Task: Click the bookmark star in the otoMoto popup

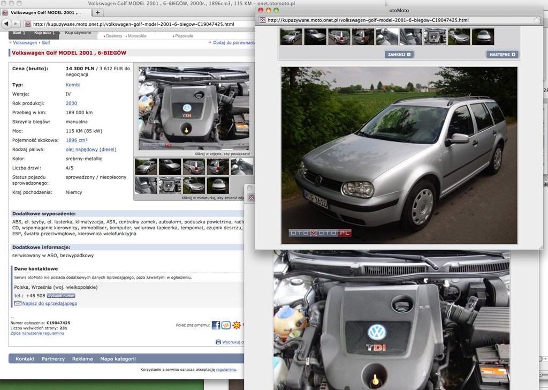Action: tap(536, 20)
